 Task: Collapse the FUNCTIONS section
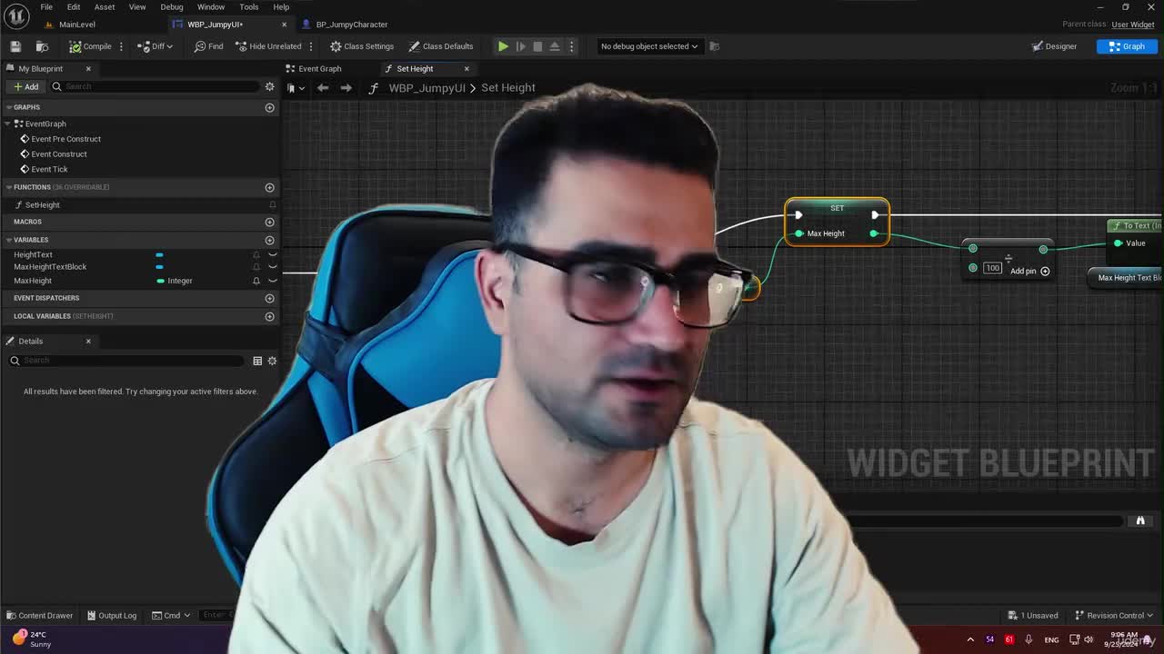click(x=8, y=187)
